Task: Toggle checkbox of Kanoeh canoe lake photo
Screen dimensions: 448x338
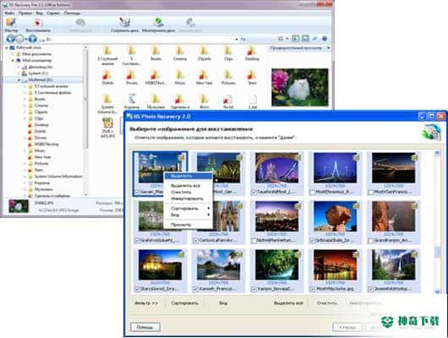Action: coord(196,289)
